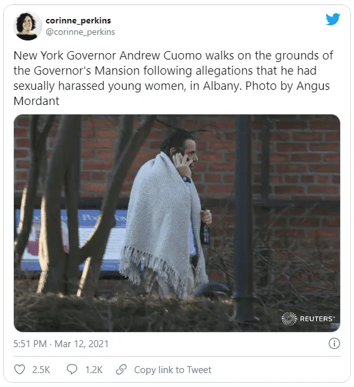Open the 5:51 PM timestamp
Image resolution: width=354 pixels, height=387 pixels.
[x=30, y=344]
